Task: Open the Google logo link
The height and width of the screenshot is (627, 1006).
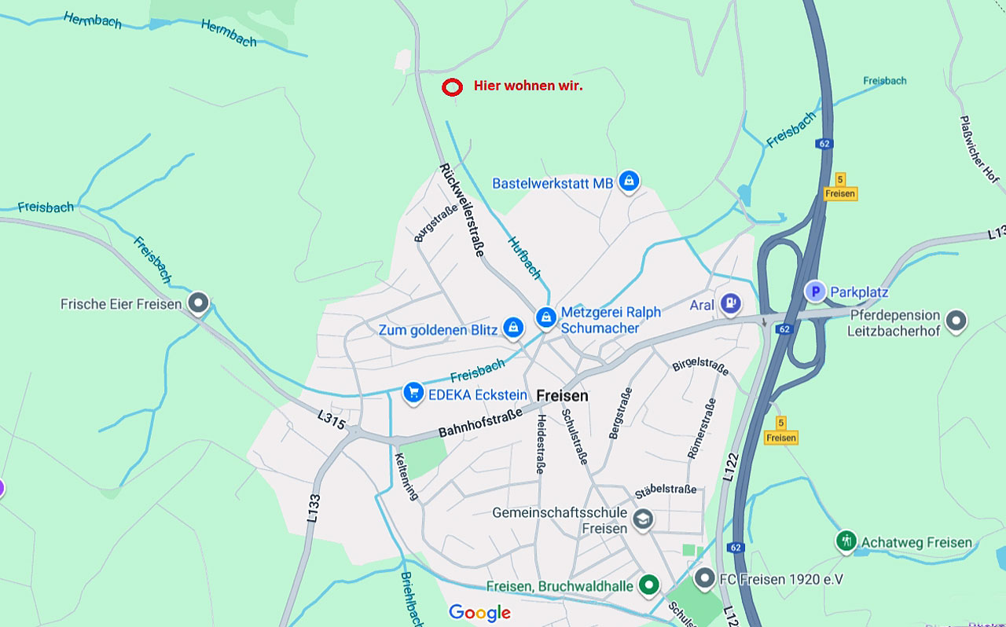Action: pos(479,613)
